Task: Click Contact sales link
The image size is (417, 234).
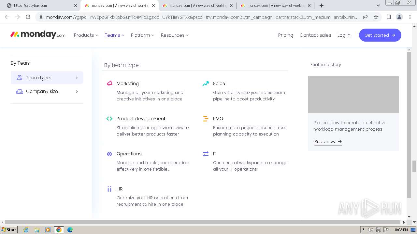Action: (x=315, y=35)
